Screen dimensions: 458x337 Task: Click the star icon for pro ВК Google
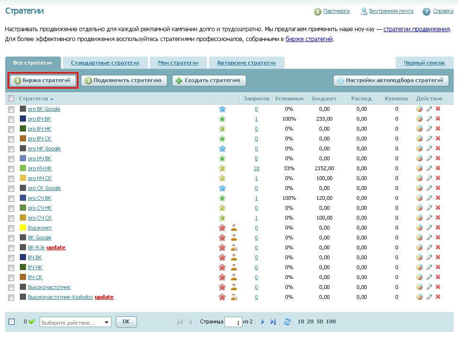click(x=222, y=109)
